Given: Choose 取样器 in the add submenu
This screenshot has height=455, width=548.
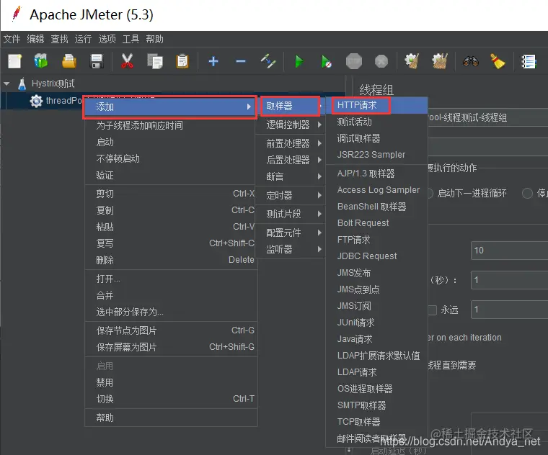Looking at the screenshot, I should [x=290, y=106].
